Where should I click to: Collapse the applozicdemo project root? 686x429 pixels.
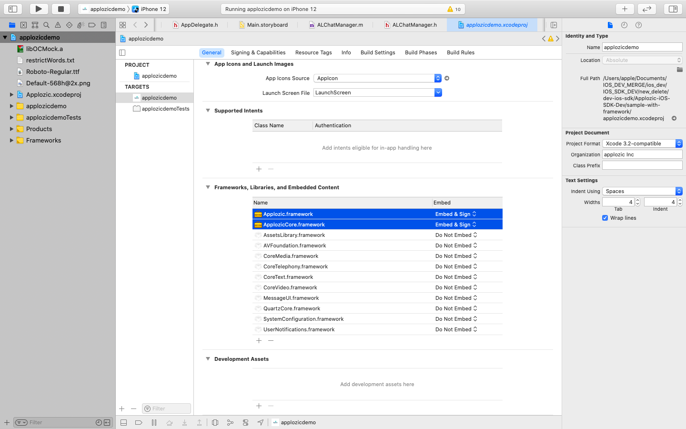click(x=5, y=37)
